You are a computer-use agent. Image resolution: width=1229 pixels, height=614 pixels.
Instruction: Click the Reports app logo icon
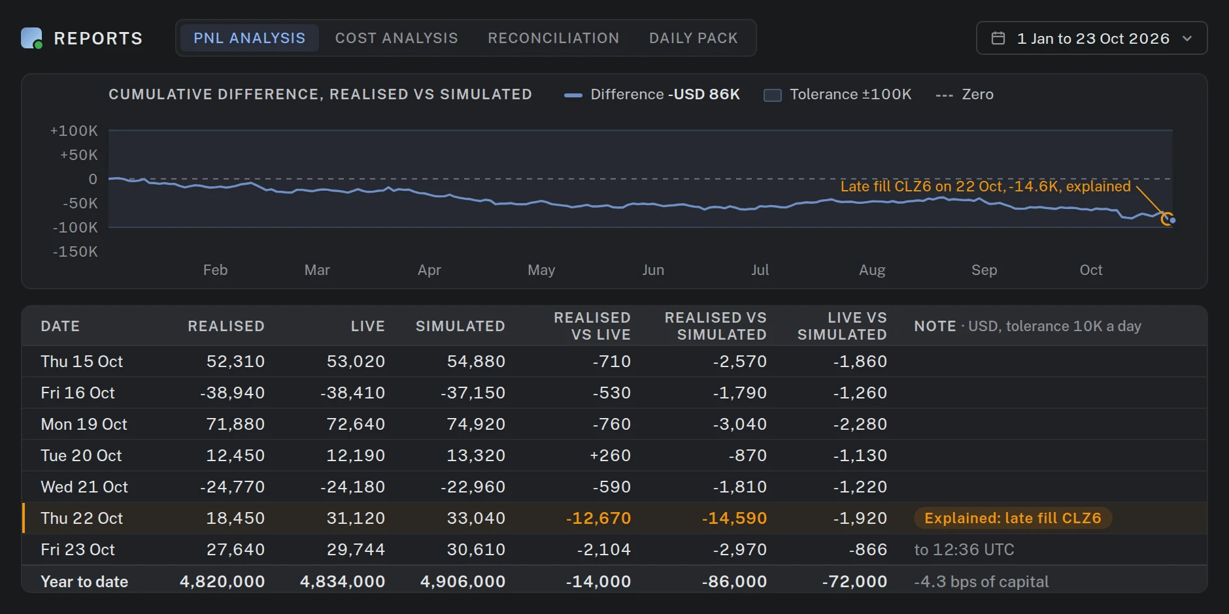click(x=31, y=39)
